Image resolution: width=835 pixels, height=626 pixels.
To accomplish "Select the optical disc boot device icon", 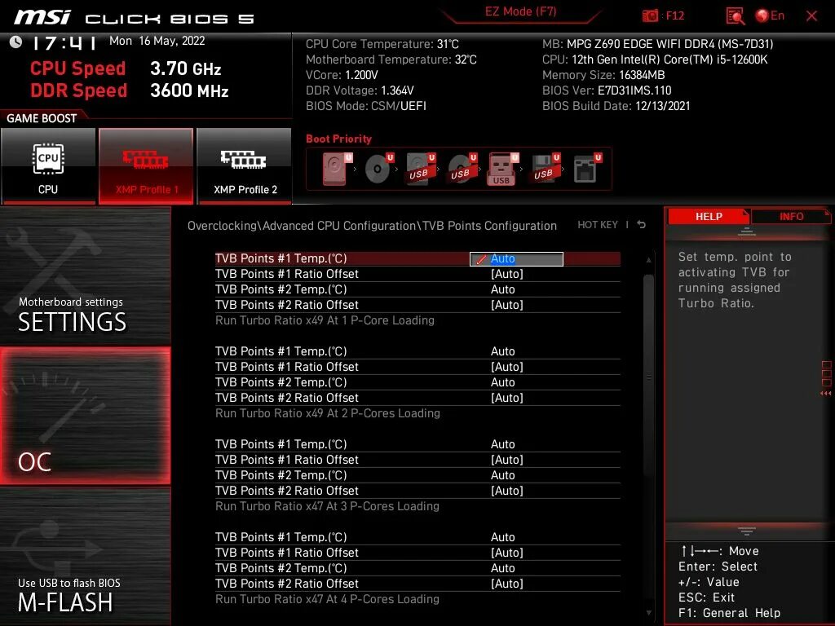I will point(378,170).
